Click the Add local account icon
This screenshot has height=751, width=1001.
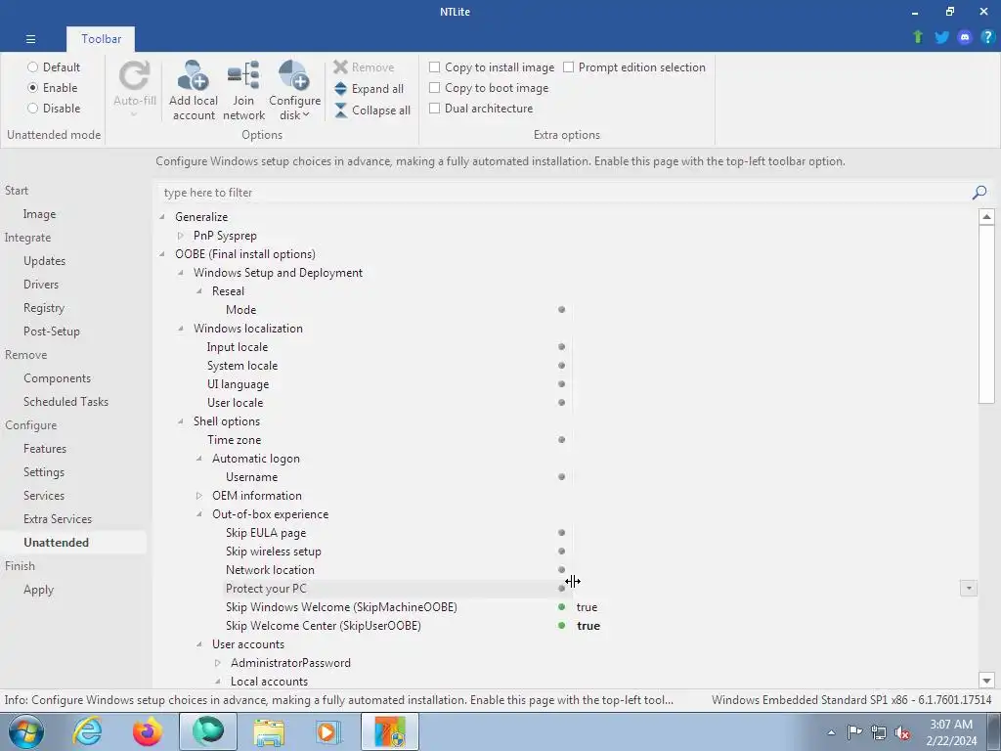[193, 75]
